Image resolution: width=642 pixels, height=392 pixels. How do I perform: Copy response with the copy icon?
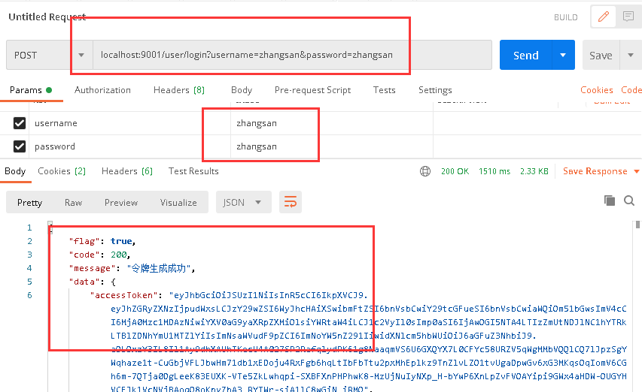tap(609, 201)
